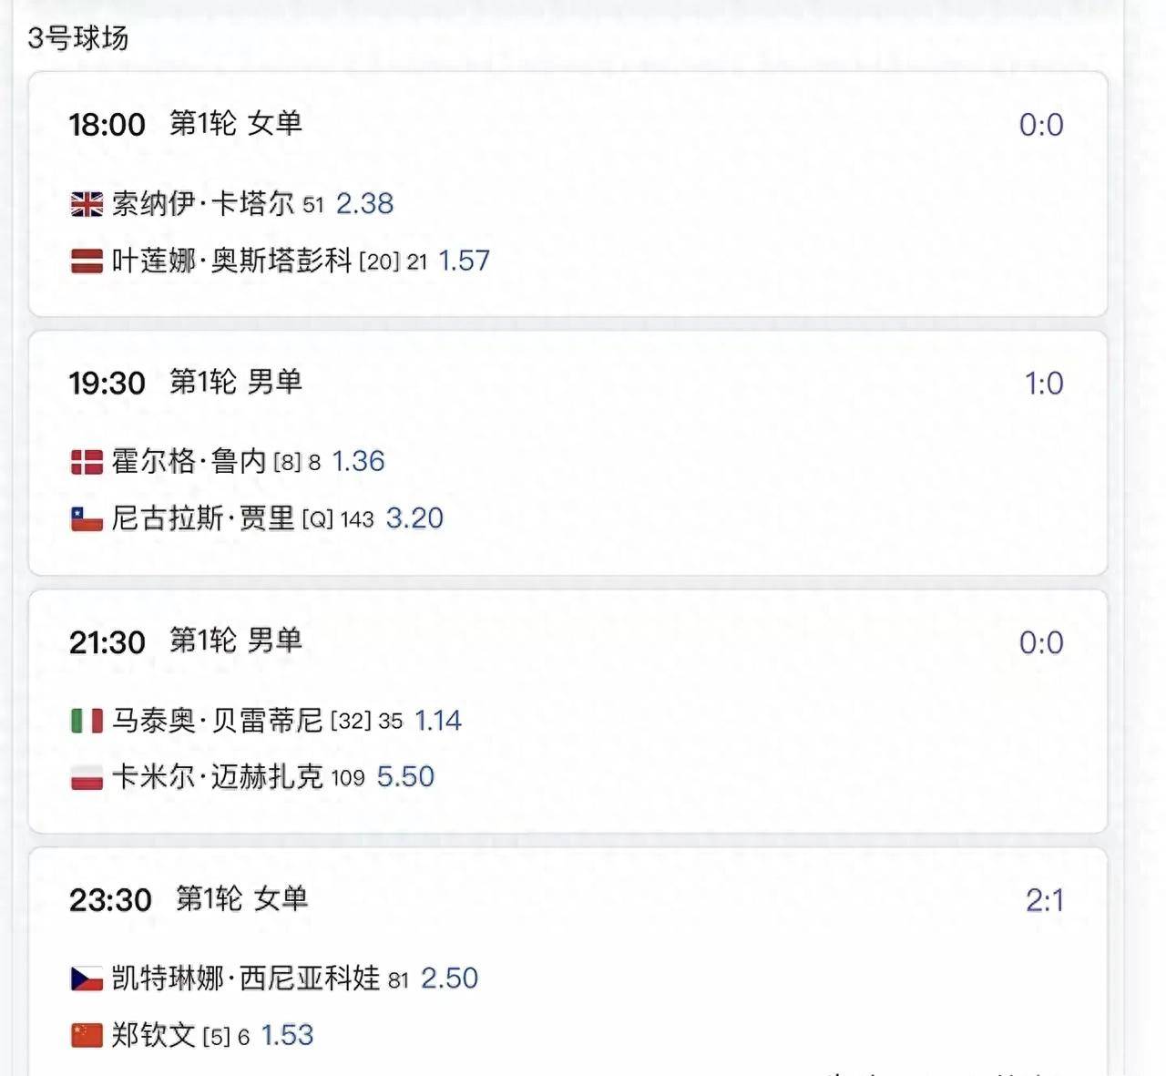Screen dimensions: 1166x1076
Task: Select odds 2.38 for 索纳伊·卡塔尔
Action: click(x=364, y=203)
